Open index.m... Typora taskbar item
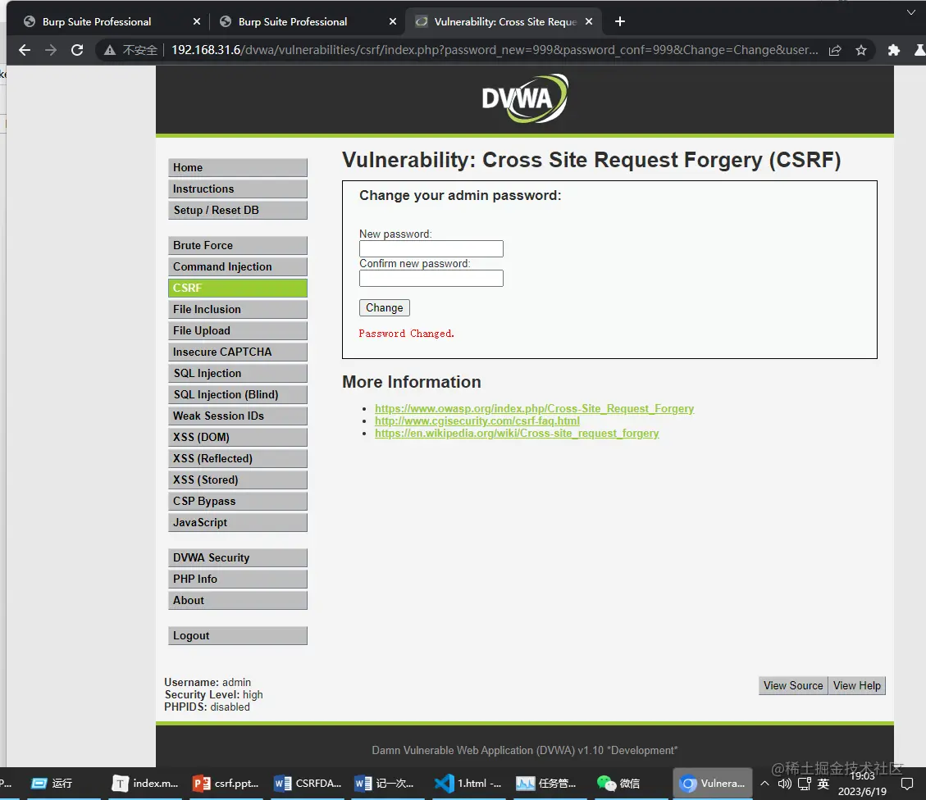 pyautogui.click(x=145, y=784)
